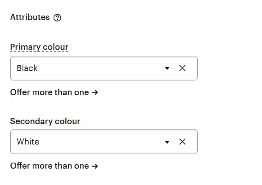Click "Offer more than one" under Primary colour
262x185 pixels.
pos(49,92)
